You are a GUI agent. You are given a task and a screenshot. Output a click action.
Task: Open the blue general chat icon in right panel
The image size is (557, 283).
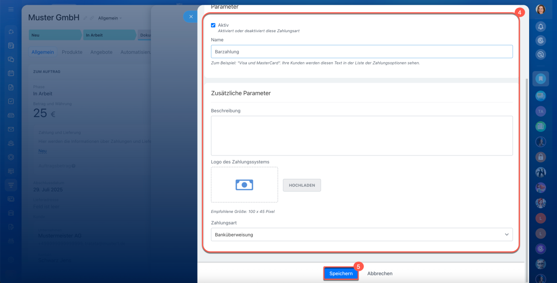[540, 95]
